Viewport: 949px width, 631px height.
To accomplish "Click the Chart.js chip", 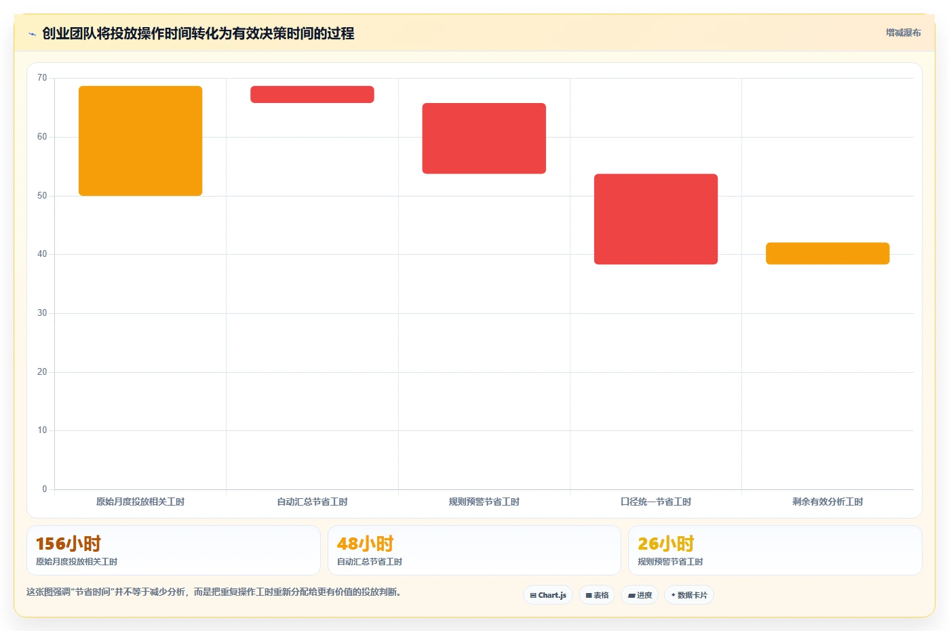I will pos(548,595).
